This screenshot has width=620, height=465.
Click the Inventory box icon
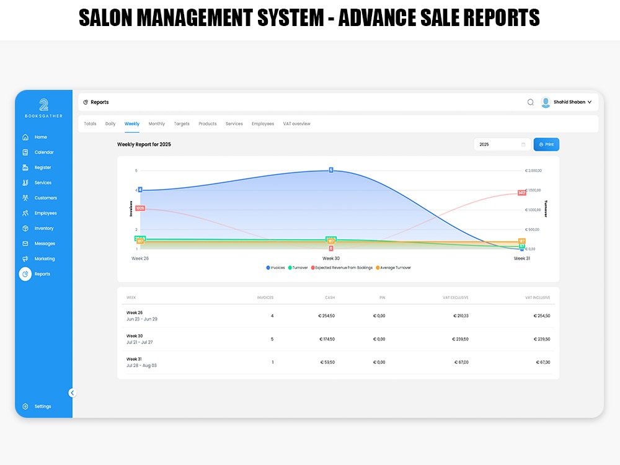25,228
